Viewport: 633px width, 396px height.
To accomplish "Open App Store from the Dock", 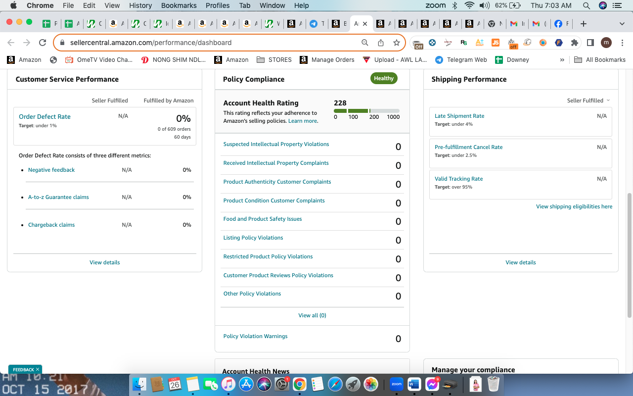I will tap(246, 384).
